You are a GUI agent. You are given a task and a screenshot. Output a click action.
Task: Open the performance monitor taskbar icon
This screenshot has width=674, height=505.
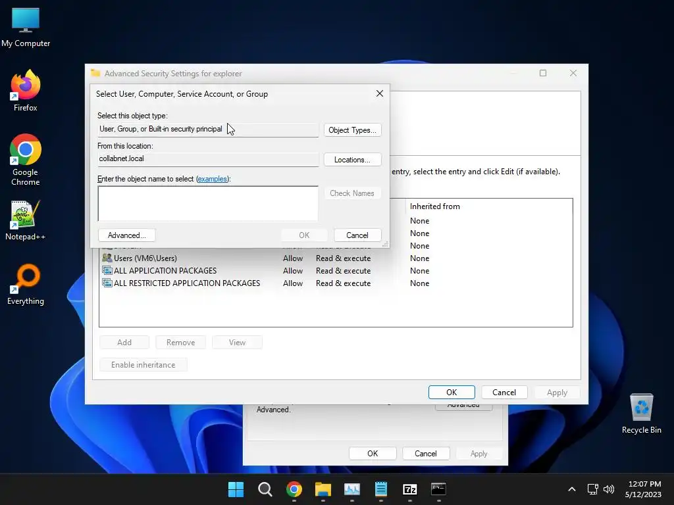tap(352, 489)
